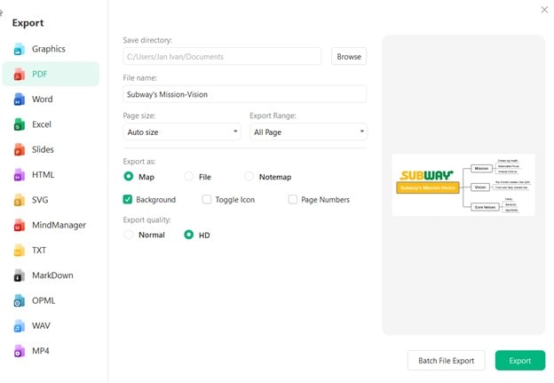The image size is (554, 383).
Task: Open the Export Range dropdown
Action: 308,132
